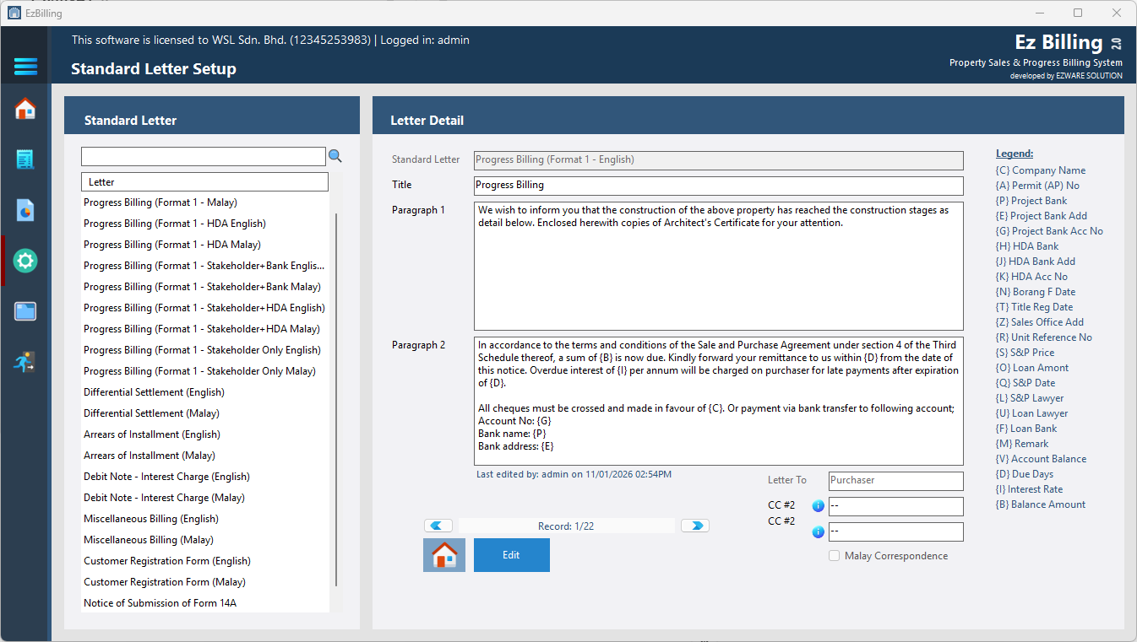
Task: Click the Letter column header
Action: pos(204,182)
